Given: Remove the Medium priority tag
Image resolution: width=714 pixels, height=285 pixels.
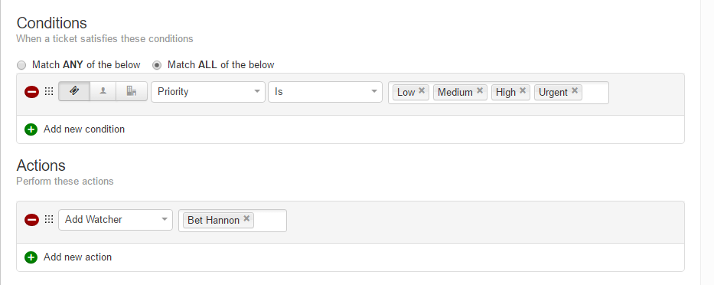Looking at the screenshot, I should 480,90.
